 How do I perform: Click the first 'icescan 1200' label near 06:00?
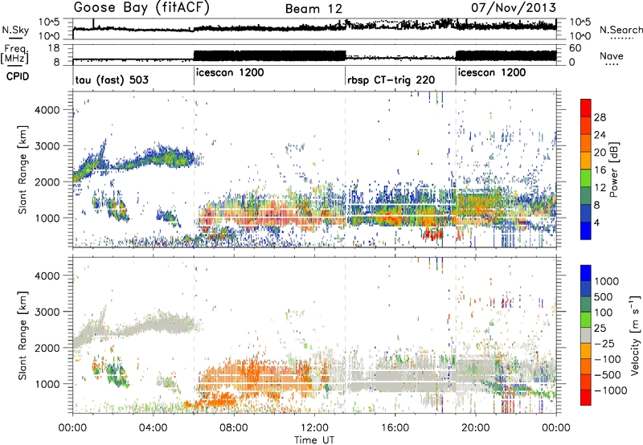pyautogui.click(x=230, y=73)
